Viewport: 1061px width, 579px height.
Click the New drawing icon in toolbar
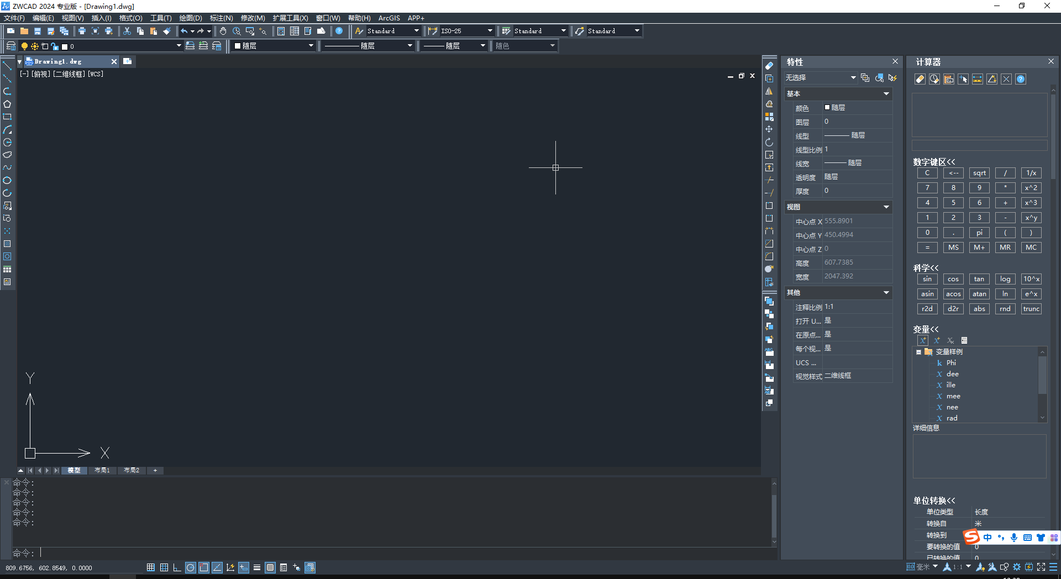point(10,31)
